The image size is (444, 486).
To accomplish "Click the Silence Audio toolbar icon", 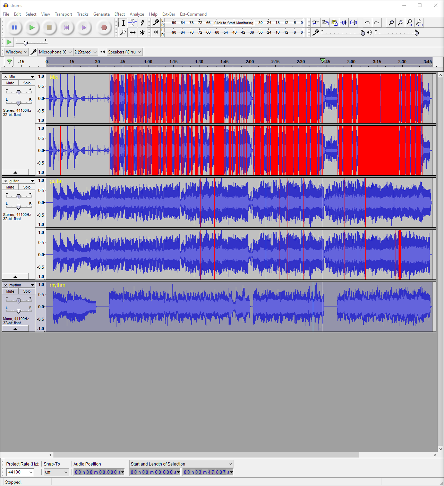I will click(x=353, y=23).
